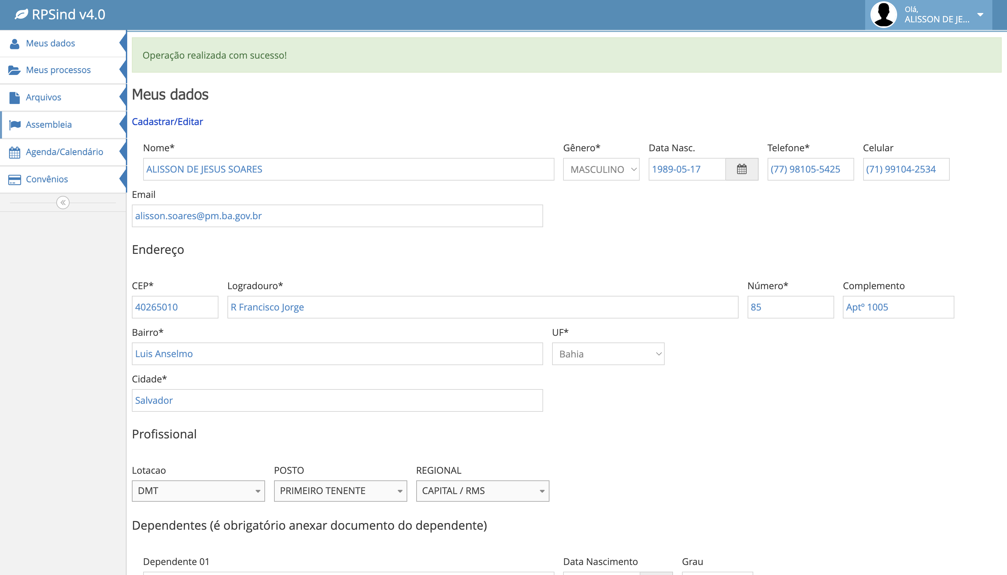Go to the Meus processos link
The height and width of the screenshot is (575, 1007).
pyautogui.click(x=58, y=70)
